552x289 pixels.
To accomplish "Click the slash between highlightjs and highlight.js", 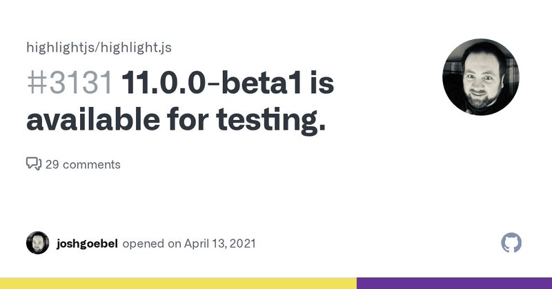I will (x=99, y=48).
